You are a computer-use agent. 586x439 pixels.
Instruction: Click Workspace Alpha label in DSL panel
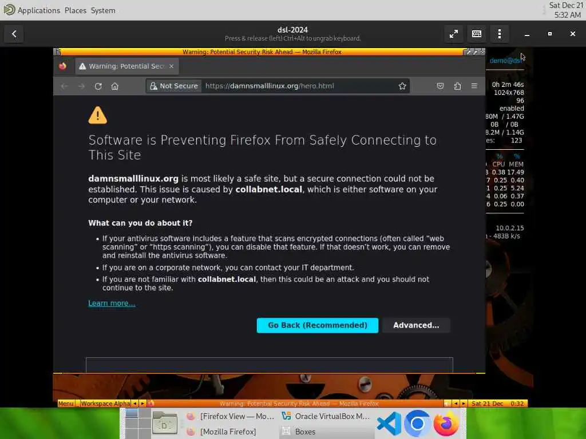[105, 404]
